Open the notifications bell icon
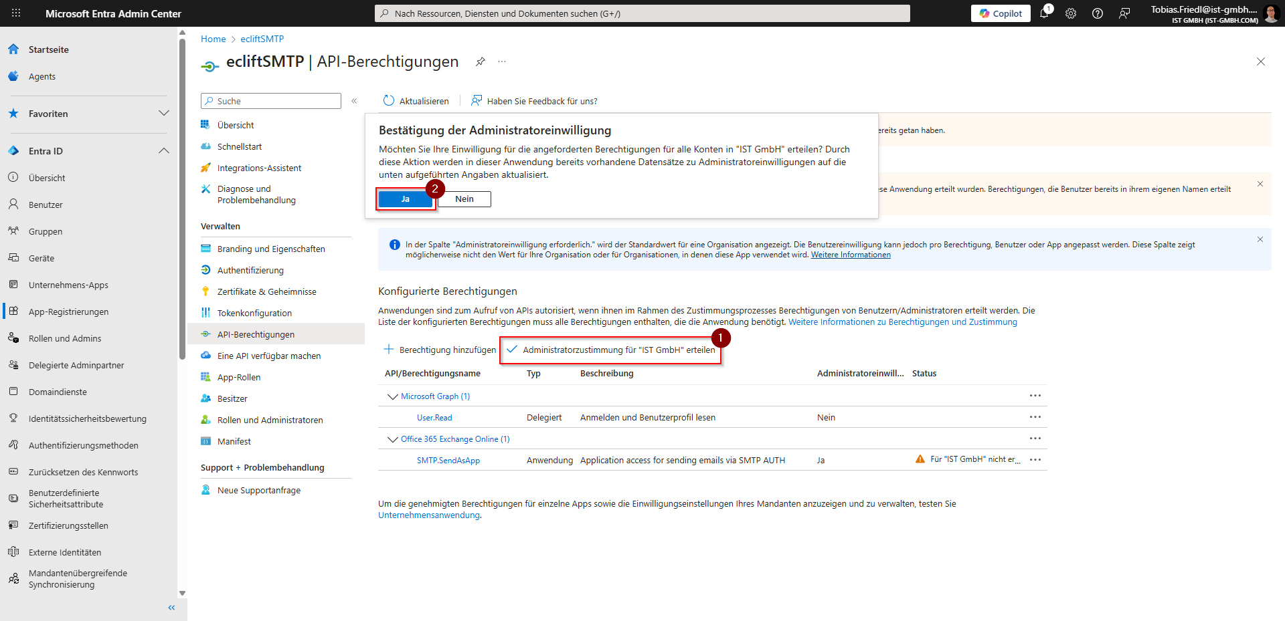Screen dimensions: 1285x621 [x=1044, y=13]
